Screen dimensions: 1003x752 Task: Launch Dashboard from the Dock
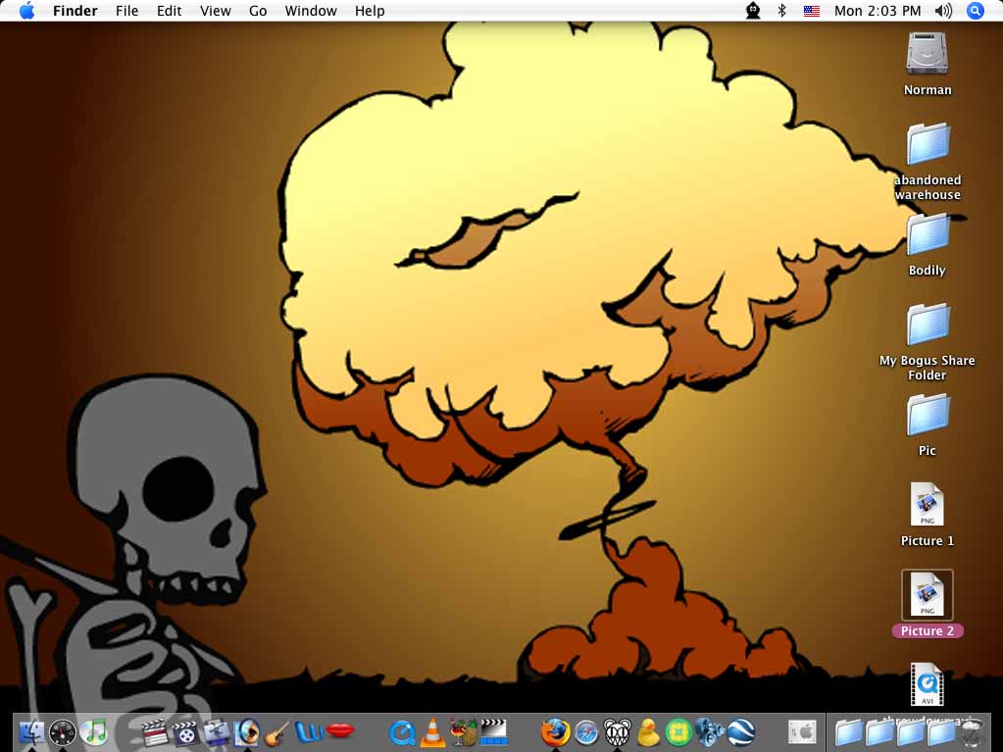tap(63, 732)
